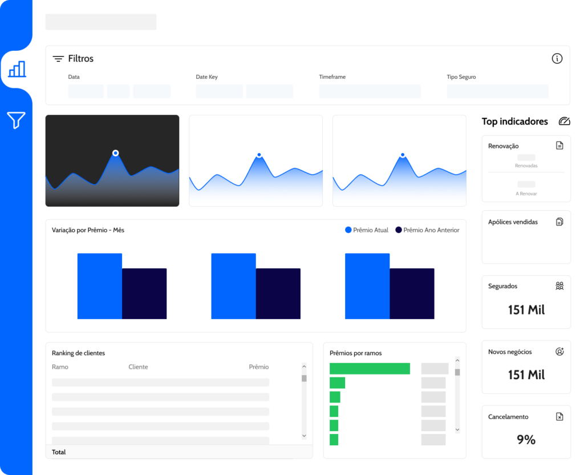Click the longest green bar in Prêmios por ramos
This screenshot has height=475, width=584.
(x=370, y=368)
